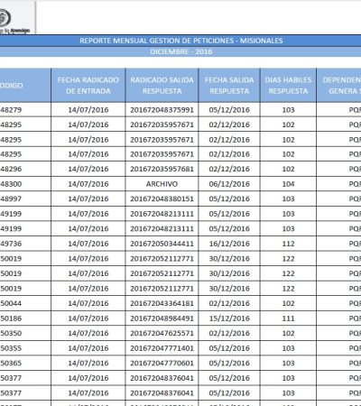Select the days value 111
Viewport: 361px width, 406px height.
(x=288, y=318)
